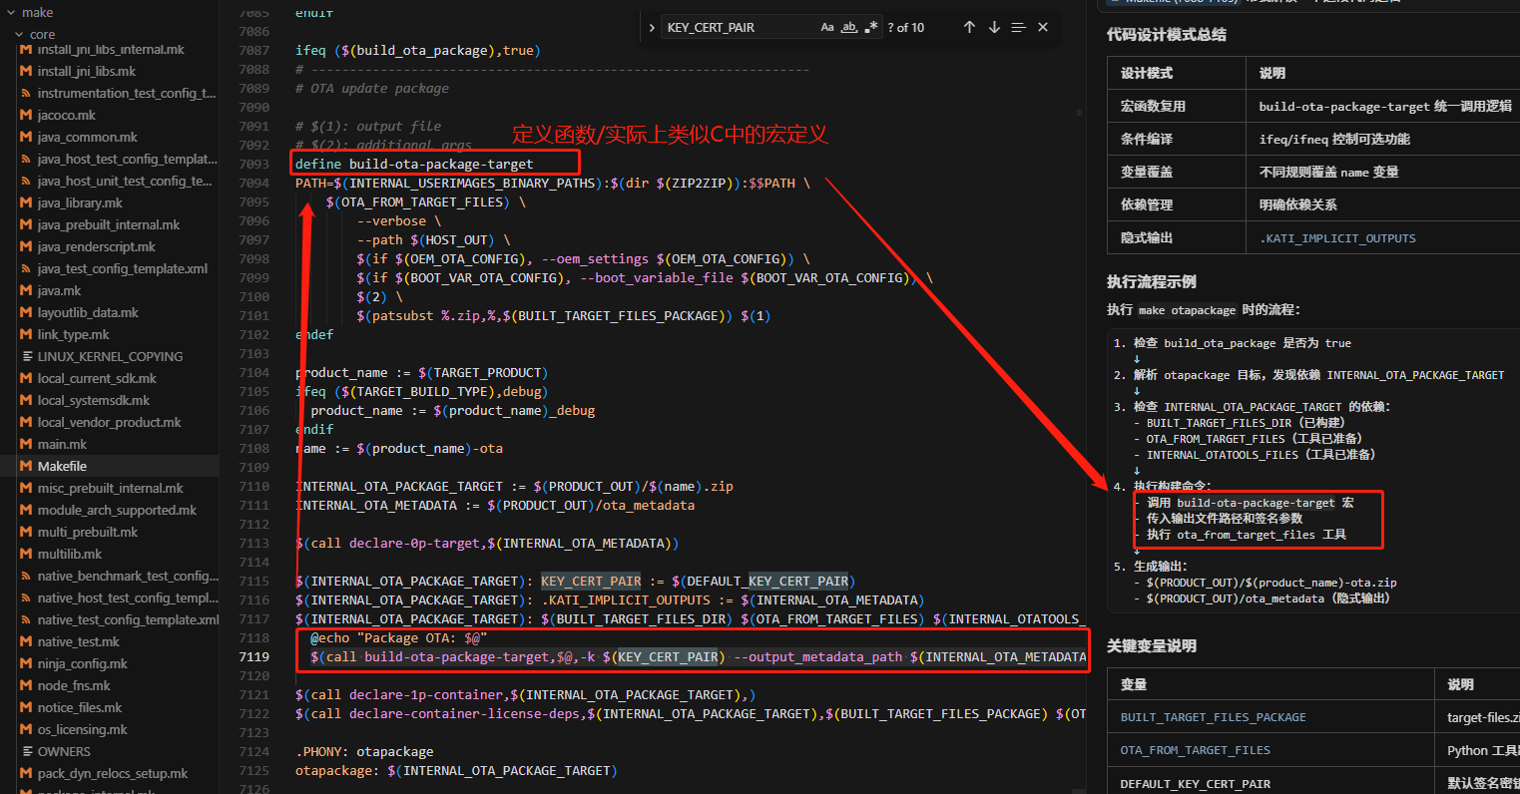Click the M icon beside the Makefile entry
Viewport: 1520px width, 794px height.
tap(26, 466)
